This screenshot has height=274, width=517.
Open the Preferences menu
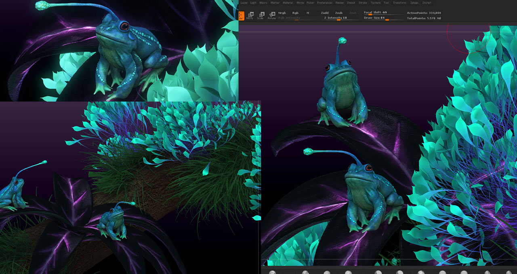pyautogui.click(x=325, y=3)
